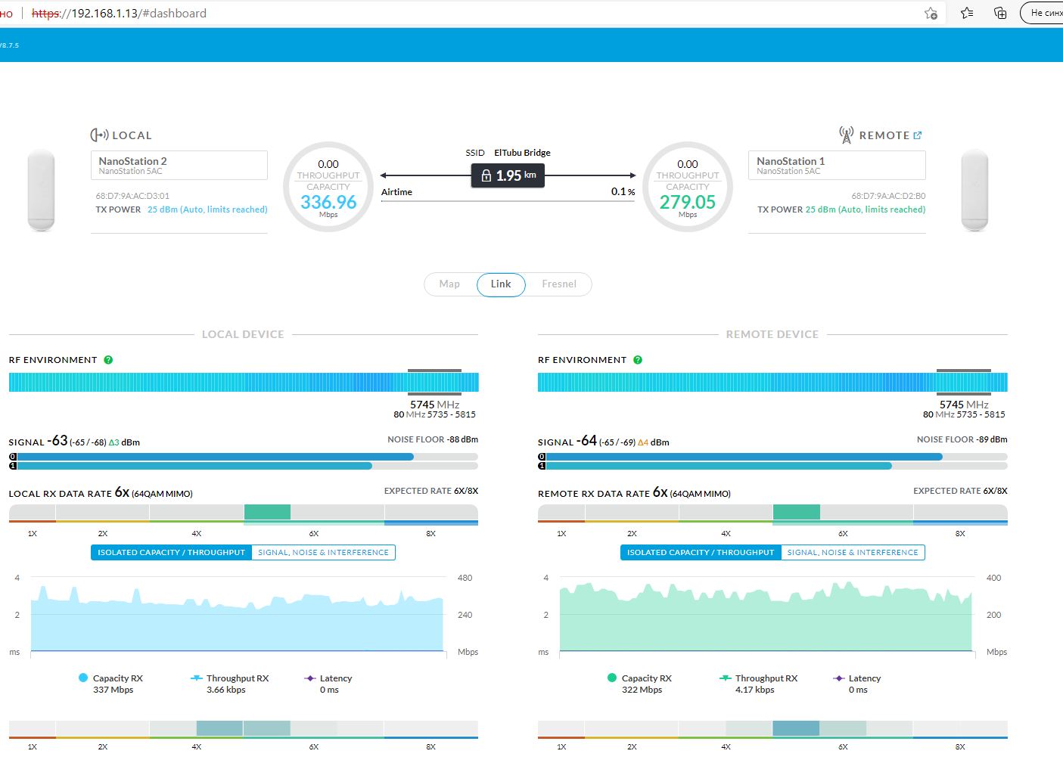Click local throughput capacity gauge 336.96
Image resolution: width=1063 pixels, height=757 pixels.
click(x=328, y=188)
